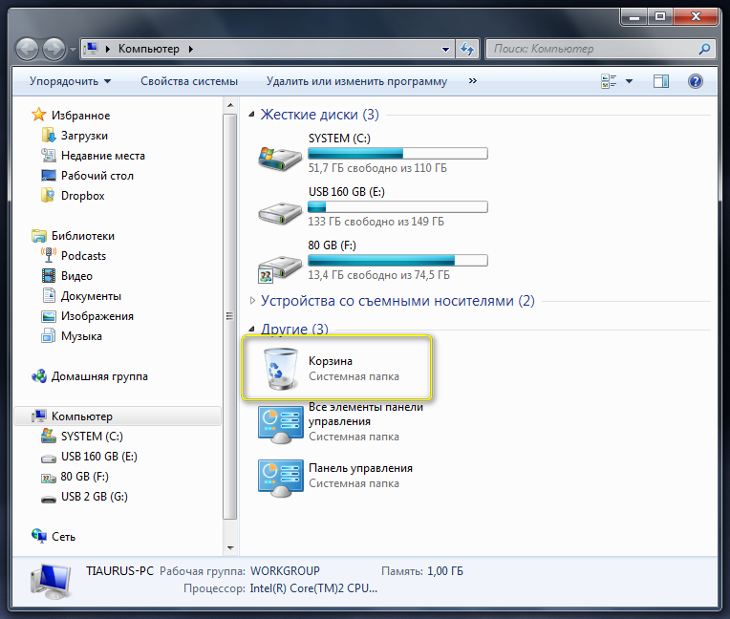Click the Жесткие диски (3) group header

point(319,114)
